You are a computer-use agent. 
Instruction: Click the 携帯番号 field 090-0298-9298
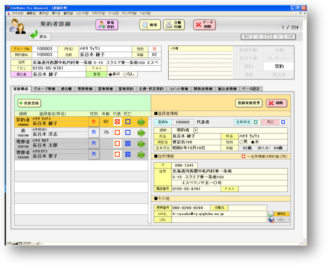pyautogui.click(x=191, y=208)
